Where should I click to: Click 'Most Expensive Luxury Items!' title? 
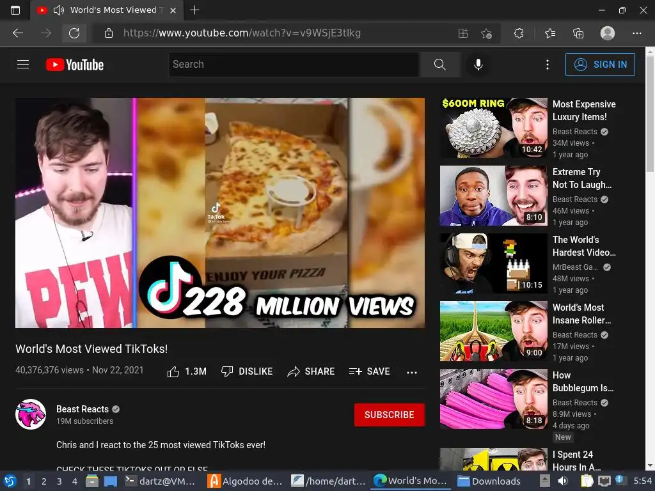pos(584,111)
